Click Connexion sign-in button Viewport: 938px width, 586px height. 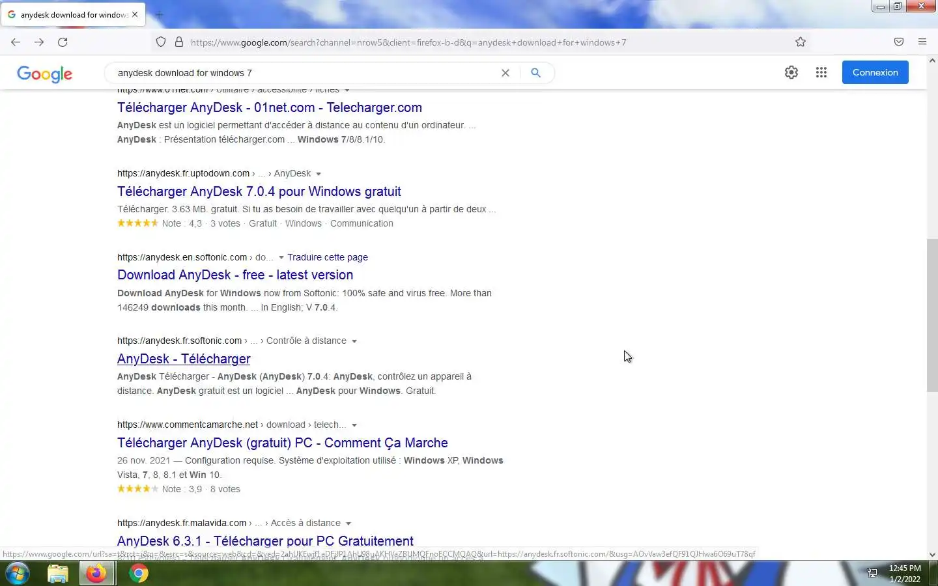pos(875,72)
